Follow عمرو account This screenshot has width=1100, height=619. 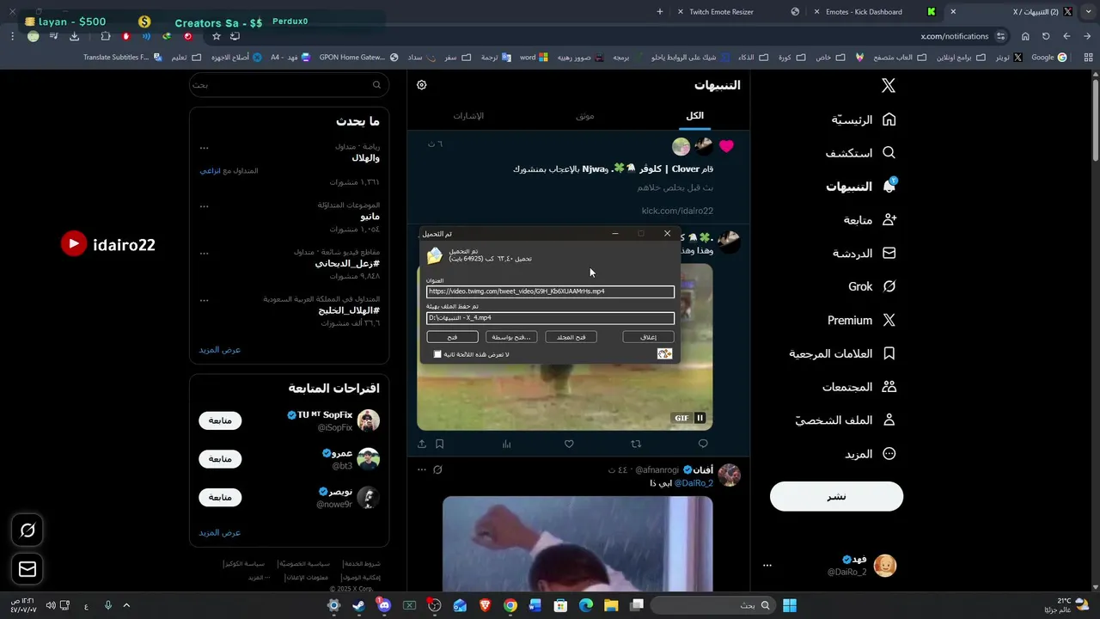pyautogui.click(x=220, y=459)
